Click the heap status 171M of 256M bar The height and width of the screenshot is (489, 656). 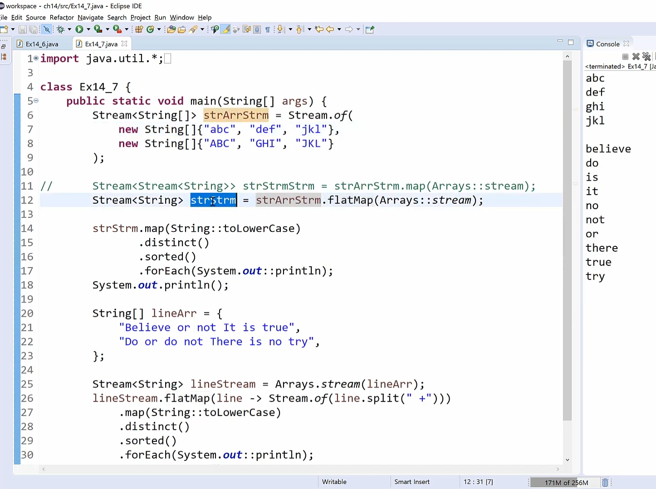(x=566, y=483)
